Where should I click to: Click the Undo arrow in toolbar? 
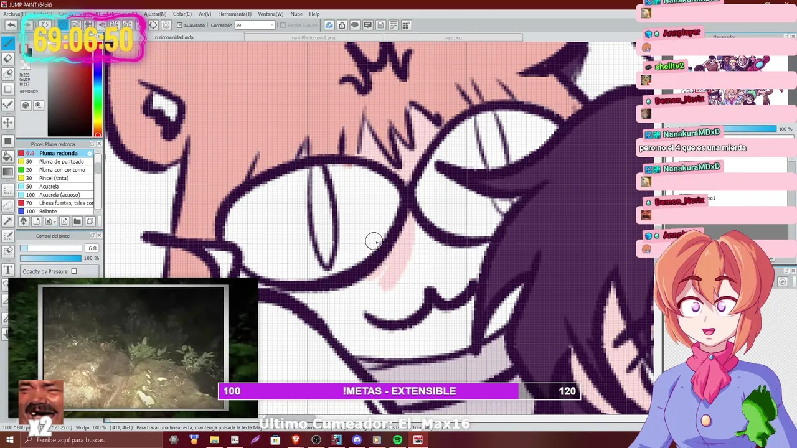click(11, 25)
